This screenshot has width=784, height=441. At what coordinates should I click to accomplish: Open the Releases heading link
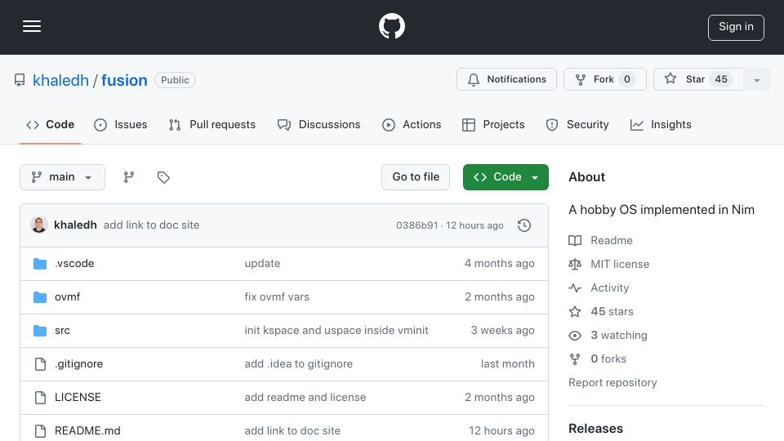(595, 429)
